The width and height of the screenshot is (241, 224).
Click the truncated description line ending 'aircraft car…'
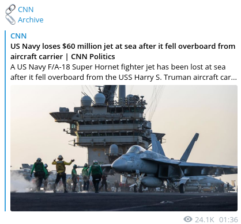click(x=124, y=78)
